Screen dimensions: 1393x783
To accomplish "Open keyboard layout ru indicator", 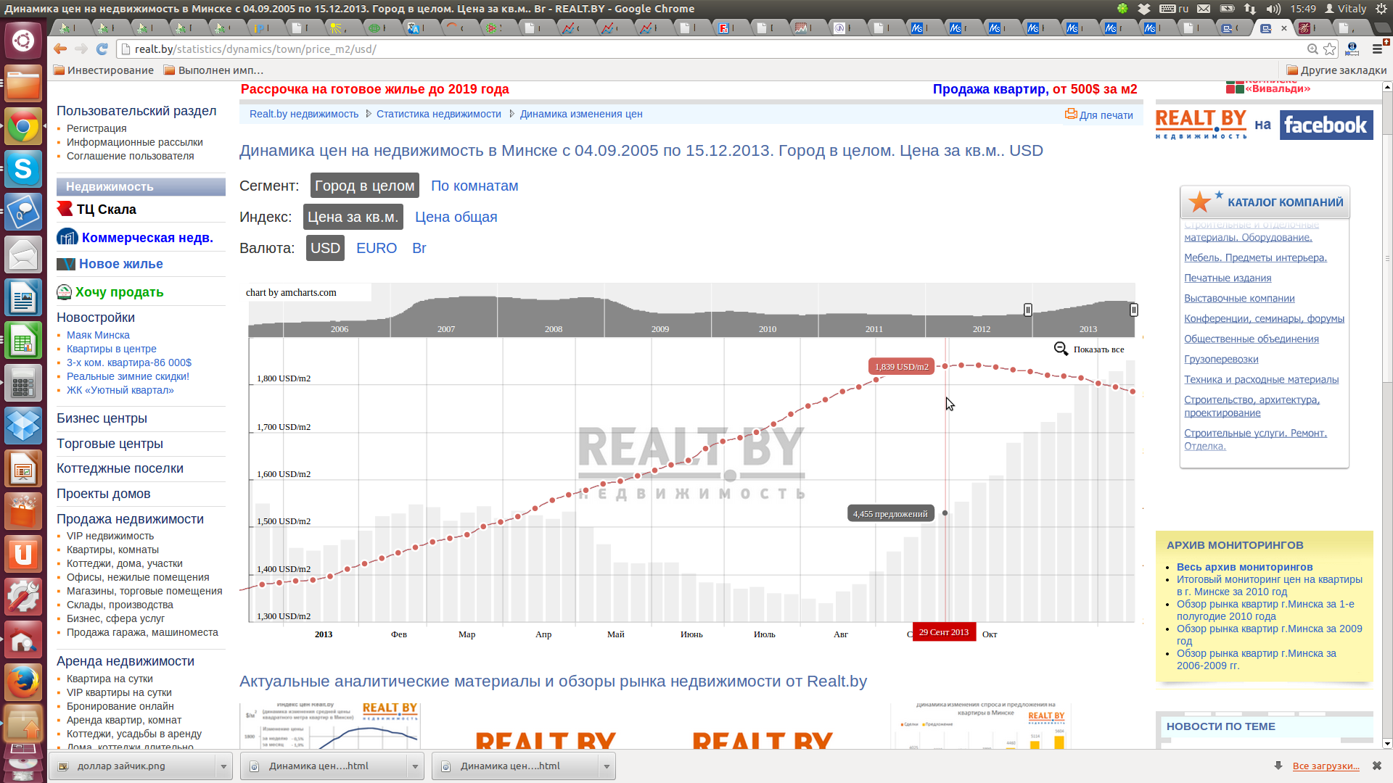I will [1175, 9].
